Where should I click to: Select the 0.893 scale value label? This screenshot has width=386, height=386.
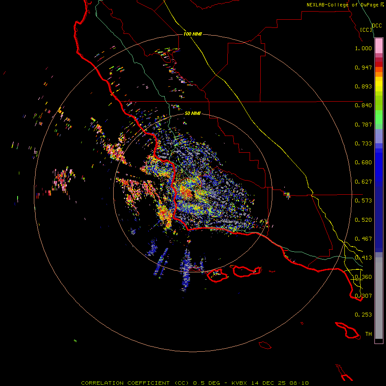pos(363,86)
